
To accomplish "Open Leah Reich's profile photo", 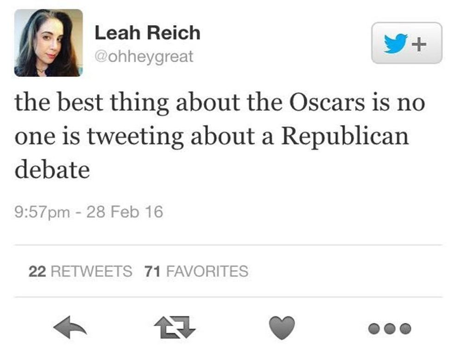I will tap(48, 42).
